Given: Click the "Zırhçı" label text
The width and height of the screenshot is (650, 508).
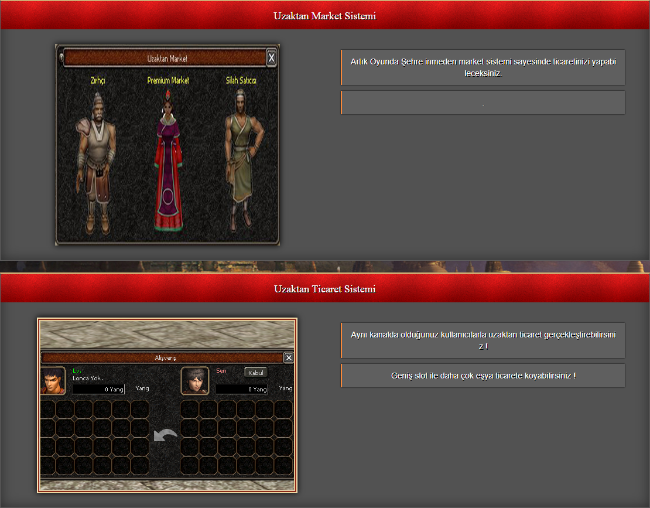Looking at the screenshot, I should point(98,80).
